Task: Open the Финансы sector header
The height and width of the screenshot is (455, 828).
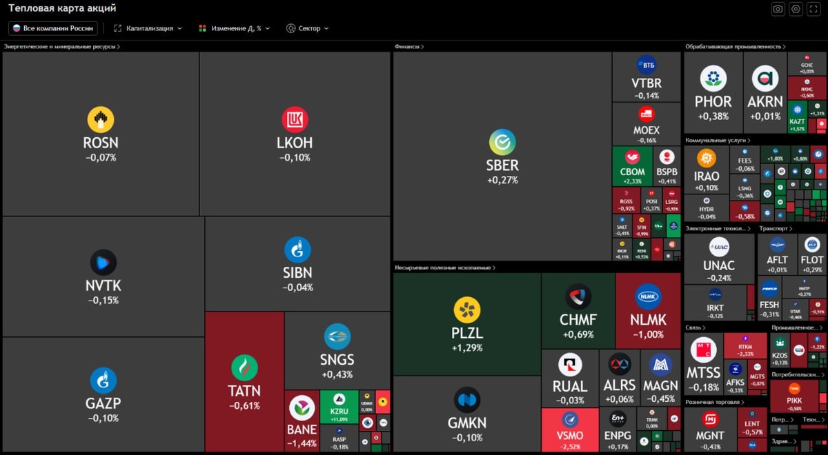Action: click(409, 47)
